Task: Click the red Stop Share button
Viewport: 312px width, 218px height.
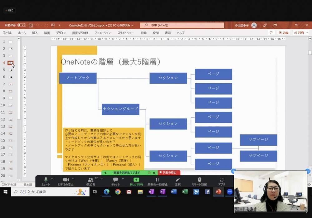Action: tap(169, 172)
